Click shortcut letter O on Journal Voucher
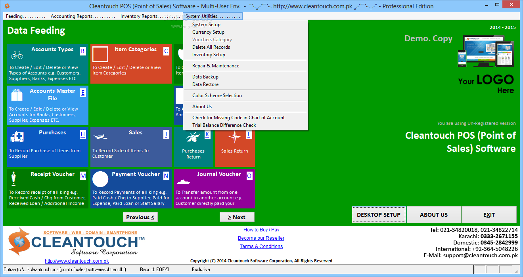This screenshot has height=277, width=523. pyautogui.click(x=249, y=176)
